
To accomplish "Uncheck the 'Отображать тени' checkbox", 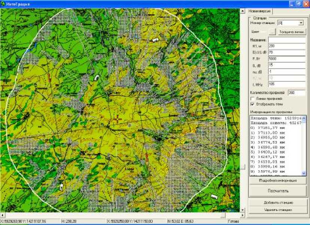I will click(x=252, y=104).
